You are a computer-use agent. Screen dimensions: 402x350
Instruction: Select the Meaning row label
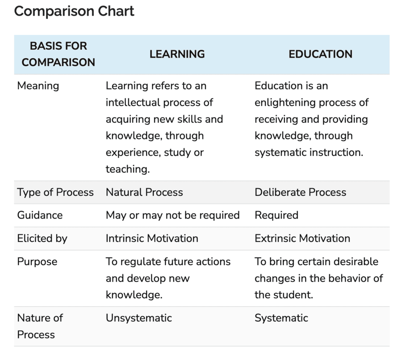tap(38, 86)
